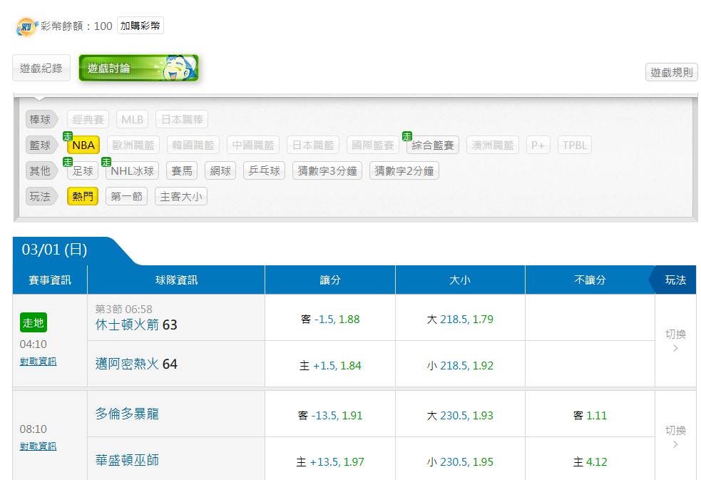Select the 綜合籃賽 category filter
The height and width of the screenshot is (480, 701).
click(433, 145)
